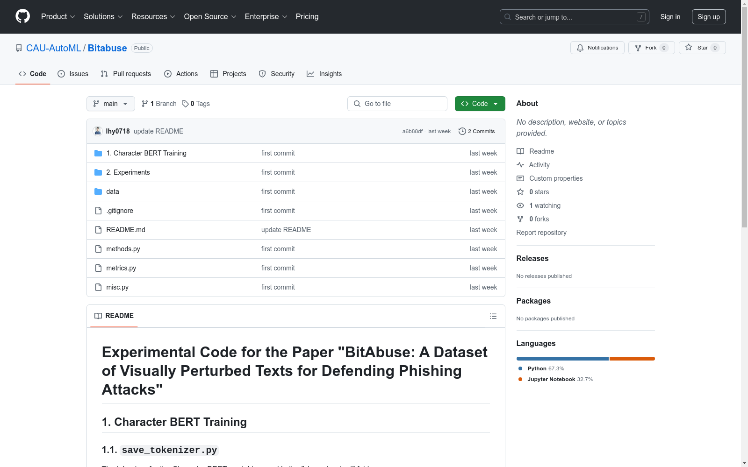Click the file icon for .gitignore
The width and height of the screenshot is (748, 467).
coord(98,211)
